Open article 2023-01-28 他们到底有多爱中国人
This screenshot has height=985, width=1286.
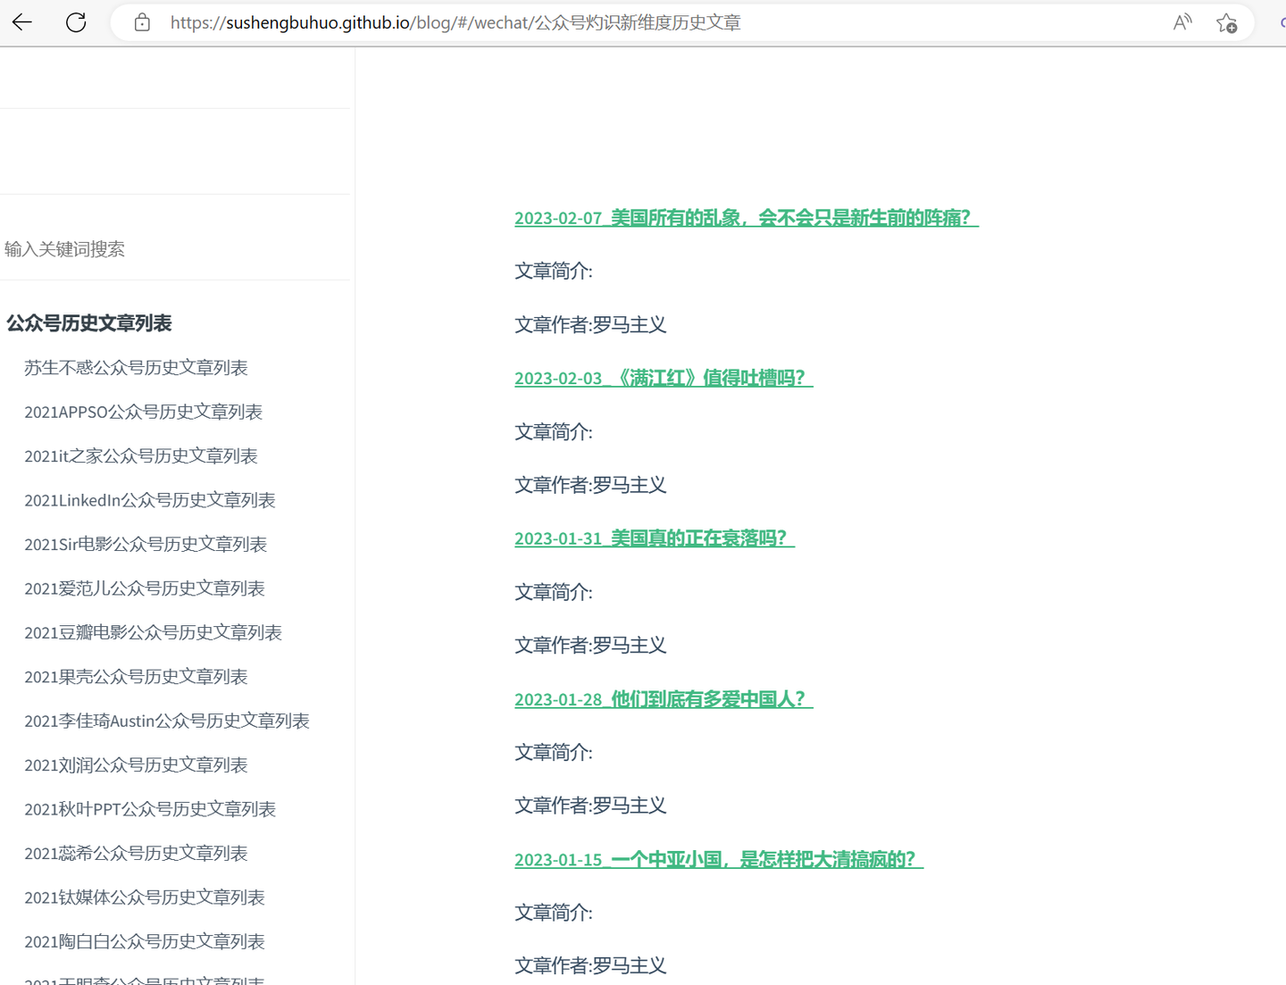point(664,699)
